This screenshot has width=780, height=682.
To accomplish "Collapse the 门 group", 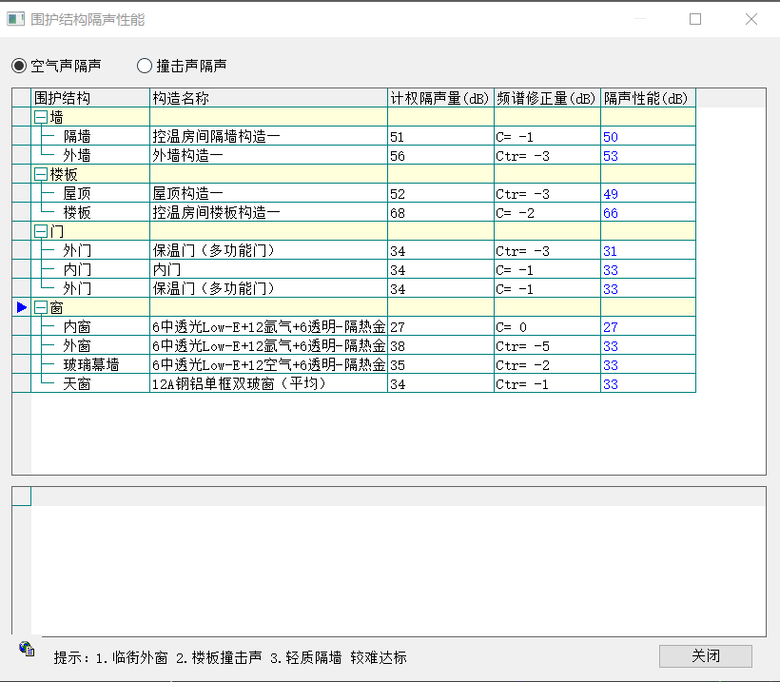I will (x=41, y=231).
